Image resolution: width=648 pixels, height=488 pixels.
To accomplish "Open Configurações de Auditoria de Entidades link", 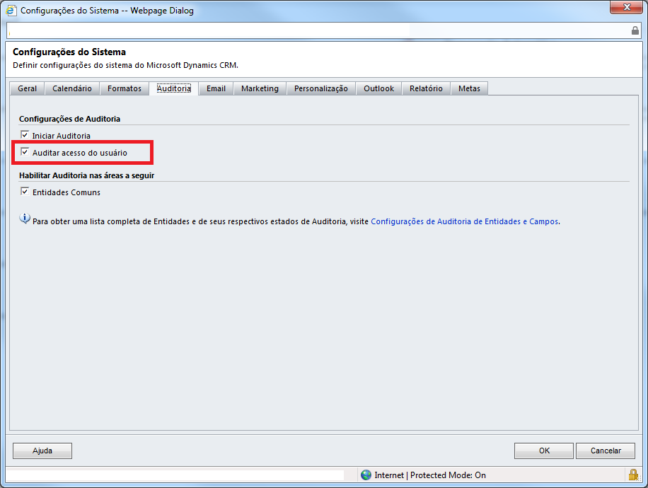I will point(465,221).
